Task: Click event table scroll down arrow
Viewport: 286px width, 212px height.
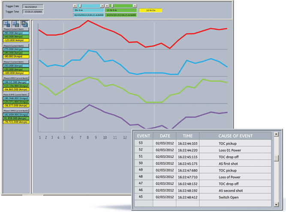Action: coord(276,205)
